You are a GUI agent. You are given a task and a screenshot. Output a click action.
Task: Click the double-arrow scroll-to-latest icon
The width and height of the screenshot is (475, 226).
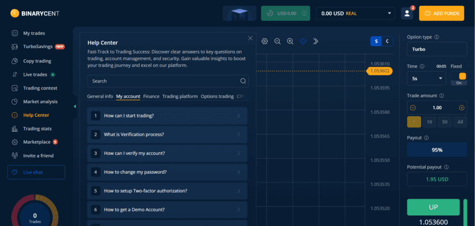point(316,42)
